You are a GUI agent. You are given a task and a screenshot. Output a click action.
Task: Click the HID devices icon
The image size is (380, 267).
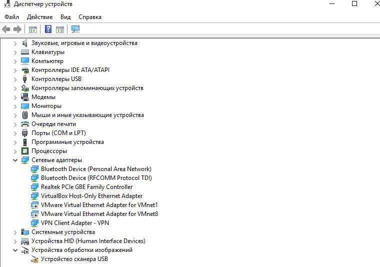coord(24,241)
